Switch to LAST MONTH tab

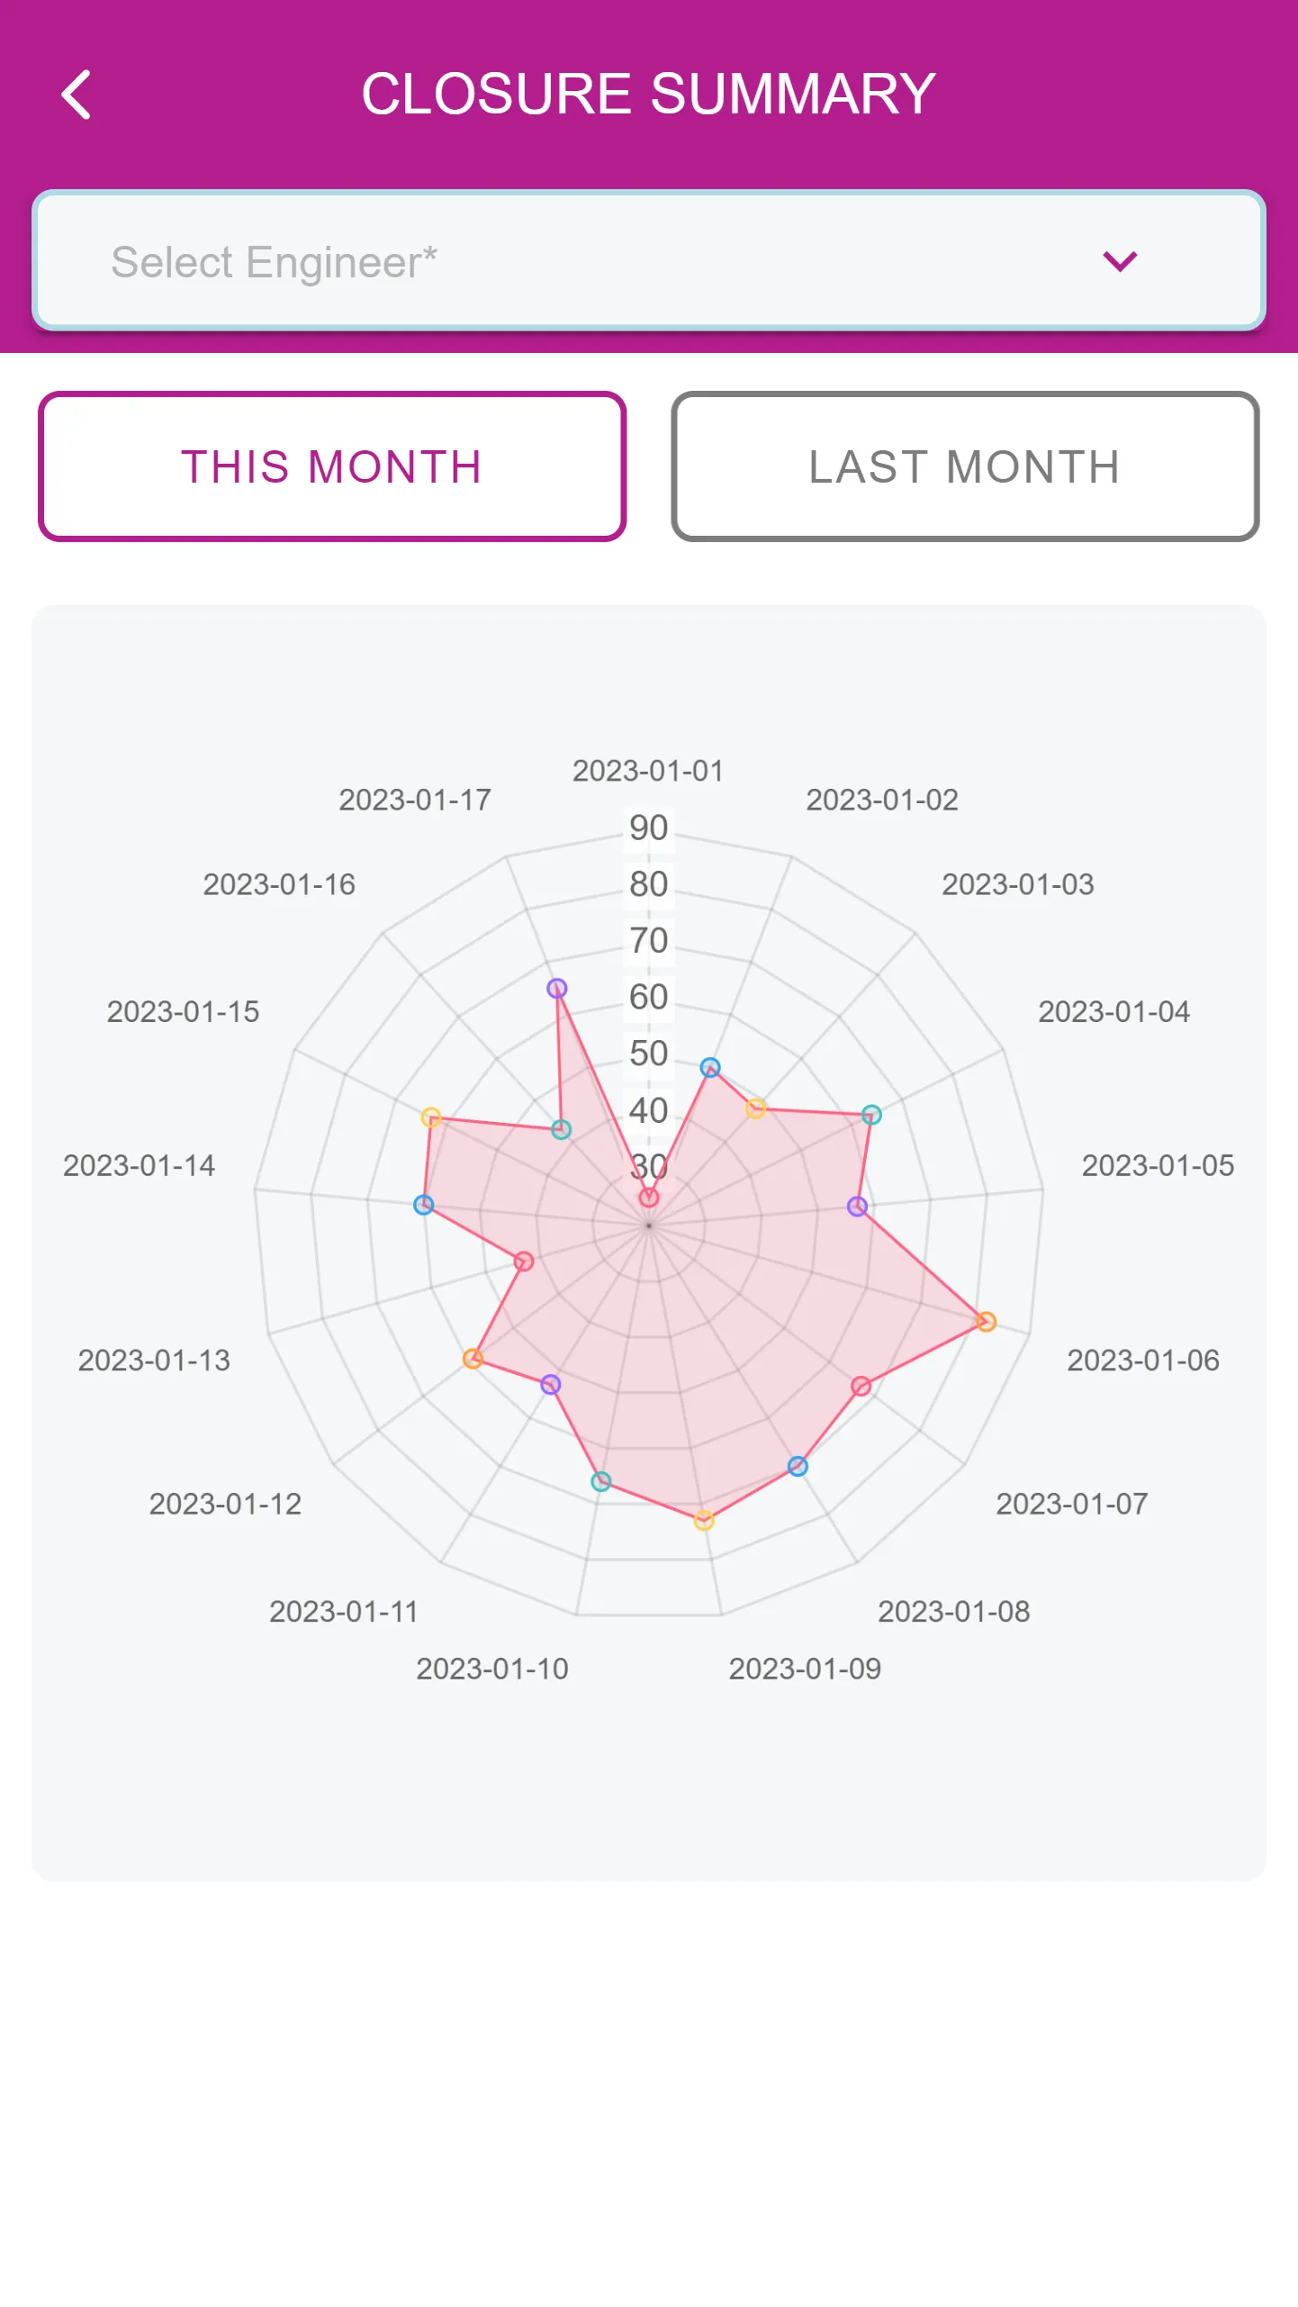(965, 466)
